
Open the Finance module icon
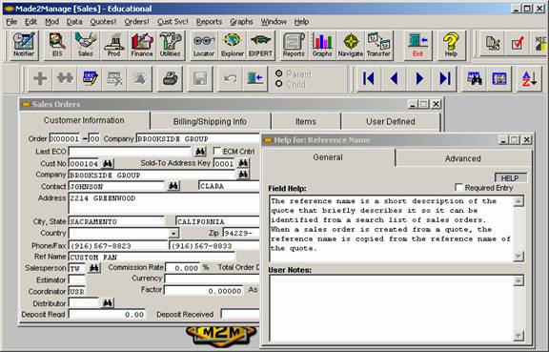[142, 45]
